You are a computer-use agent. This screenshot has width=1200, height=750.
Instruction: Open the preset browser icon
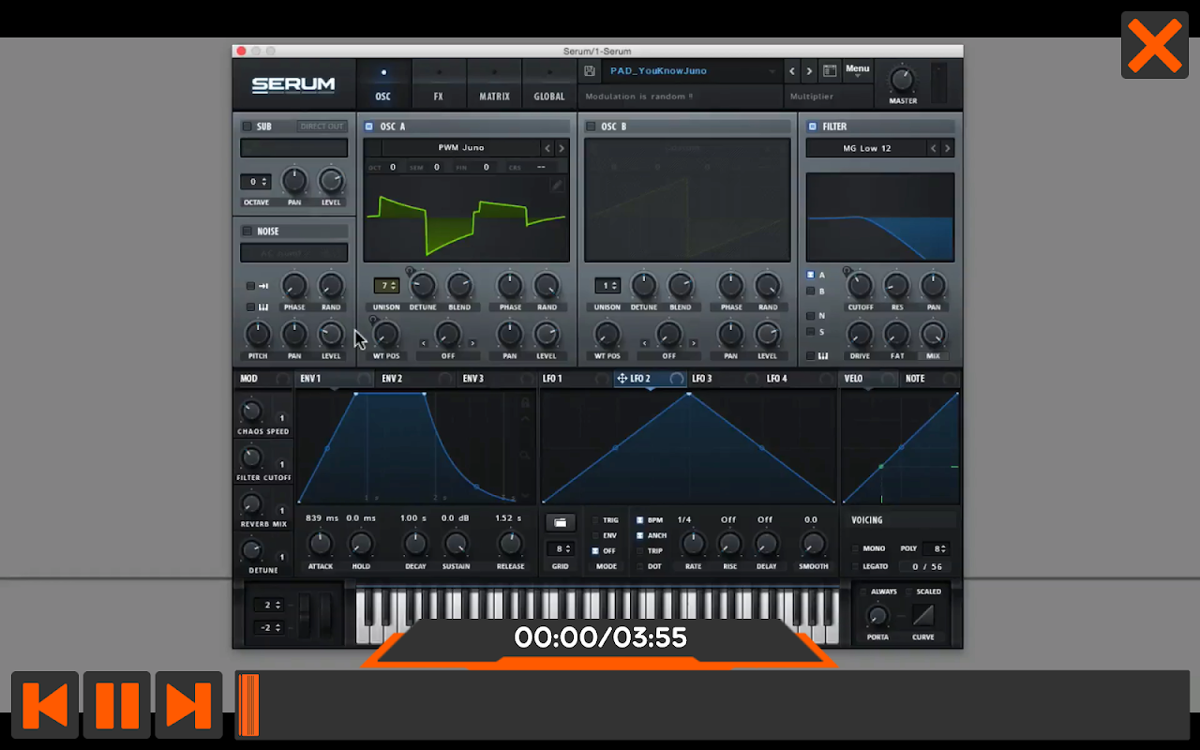tap(830, 71)
